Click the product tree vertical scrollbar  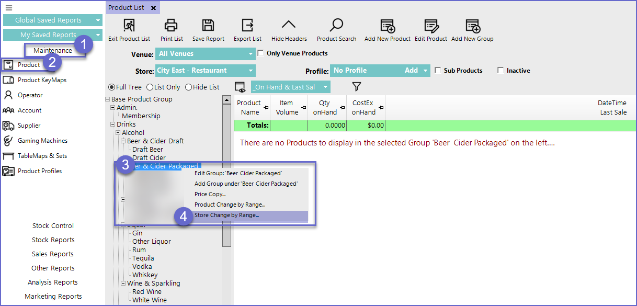click(226, 173)
